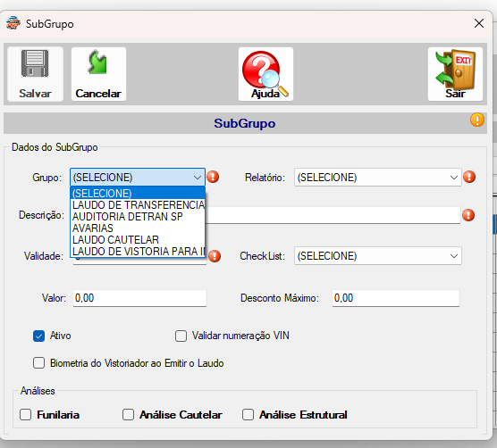
Task: Open Ajuda help icon
Action: click(x=265, y=74)
